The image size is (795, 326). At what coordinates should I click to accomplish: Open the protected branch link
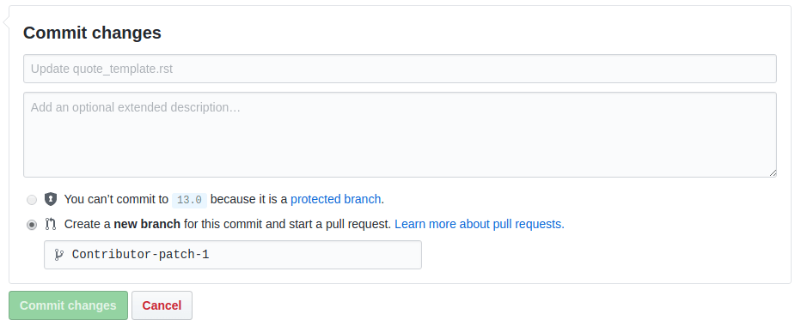tap(336, 199)
